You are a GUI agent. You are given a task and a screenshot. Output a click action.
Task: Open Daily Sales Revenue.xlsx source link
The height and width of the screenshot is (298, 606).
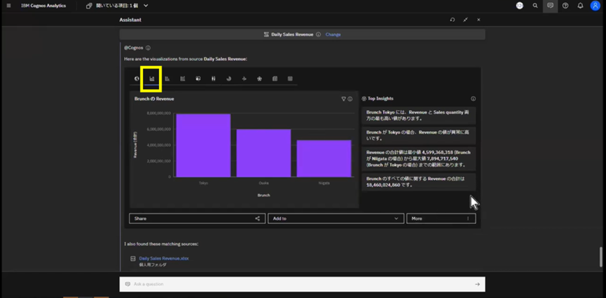pyautogui.click(x=164, y=258)
